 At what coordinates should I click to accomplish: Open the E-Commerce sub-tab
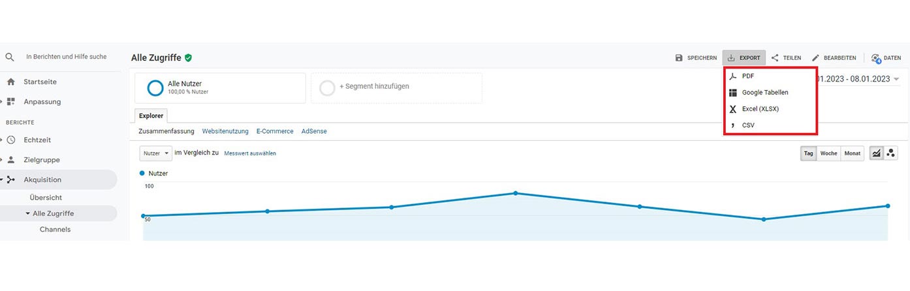coord(275,131)
